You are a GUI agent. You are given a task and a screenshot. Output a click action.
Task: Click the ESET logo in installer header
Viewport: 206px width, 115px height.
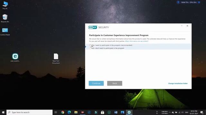tap(93, 27)
